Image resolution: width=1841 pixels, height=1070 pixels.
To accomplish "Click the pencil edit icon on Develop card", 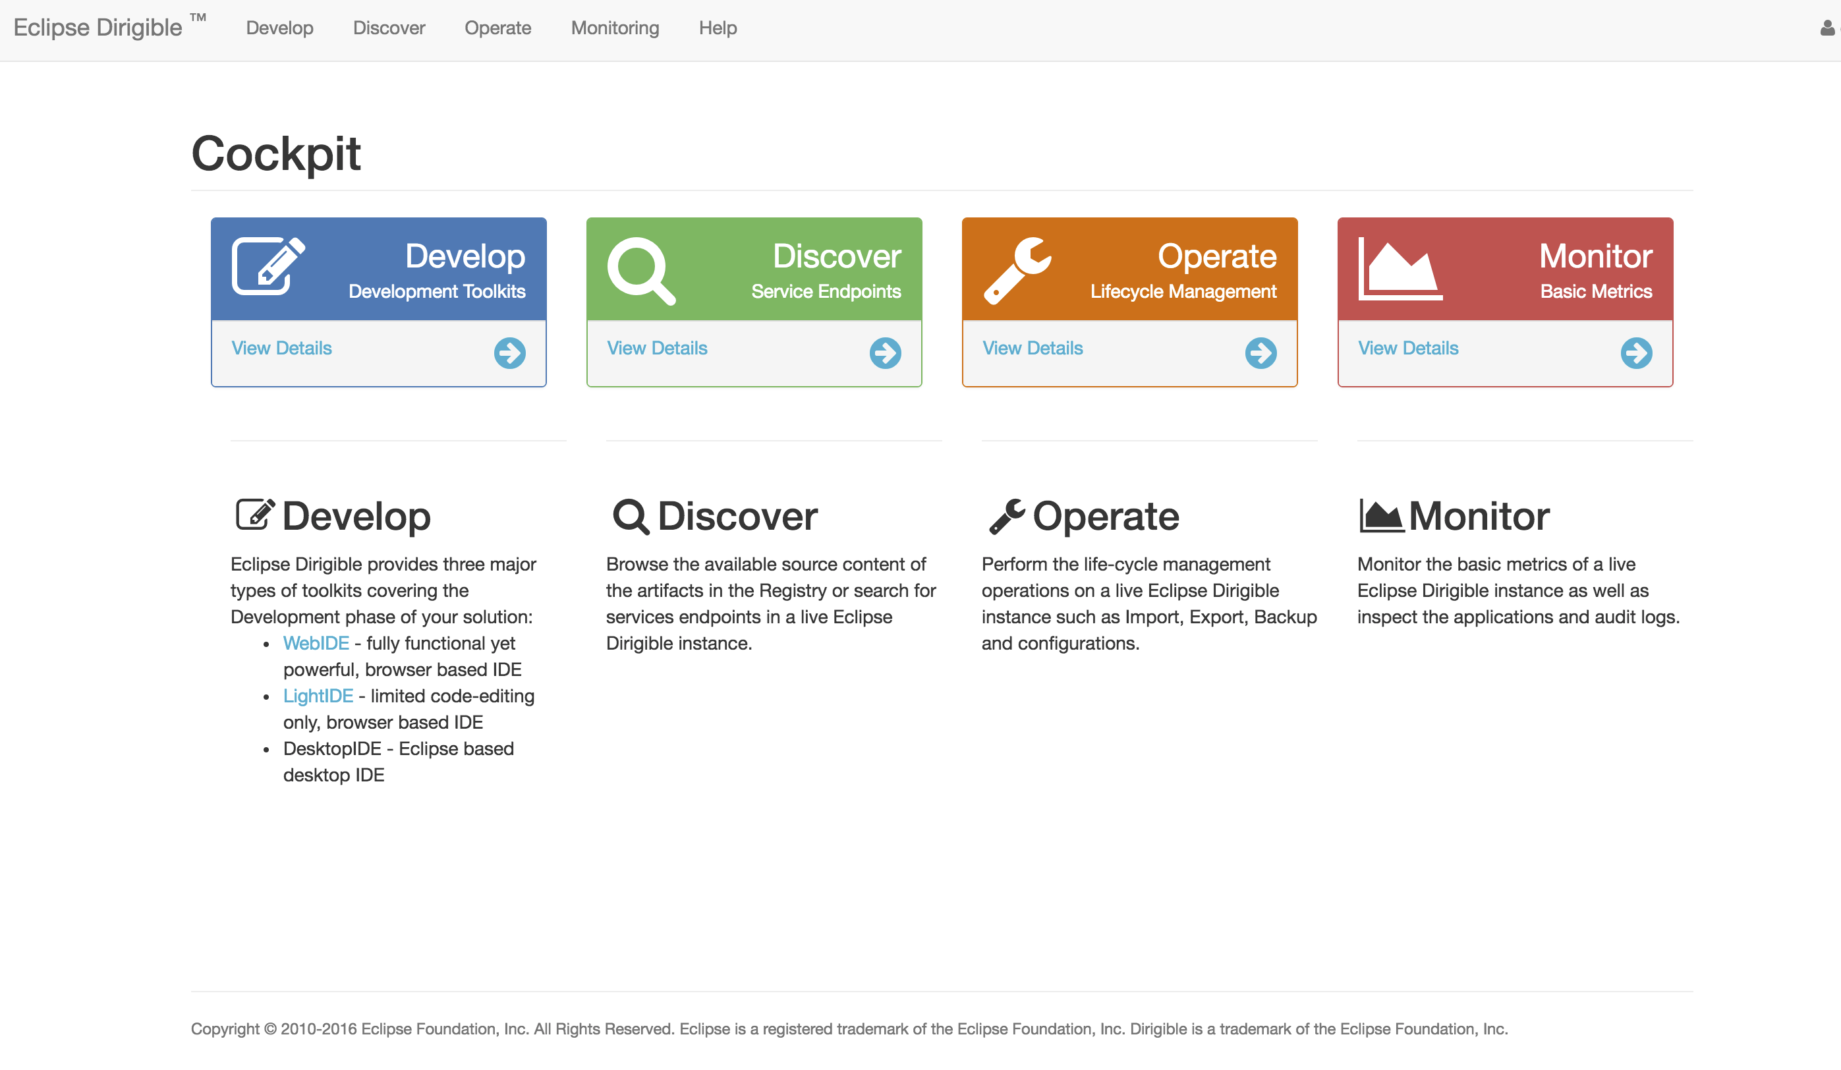I will coord(268,266).
